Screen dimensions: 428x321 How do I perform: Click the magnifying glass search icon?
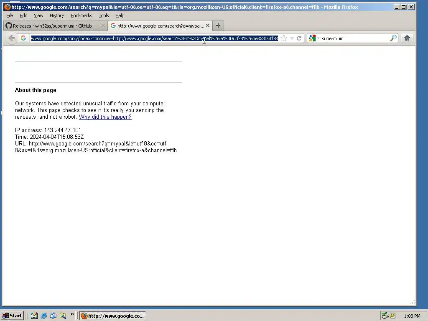pos(393,38)
